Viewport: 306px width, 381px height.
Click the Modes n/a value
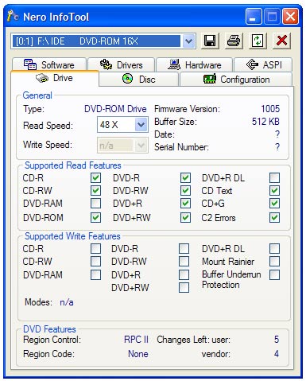click(x=67, y=302)
